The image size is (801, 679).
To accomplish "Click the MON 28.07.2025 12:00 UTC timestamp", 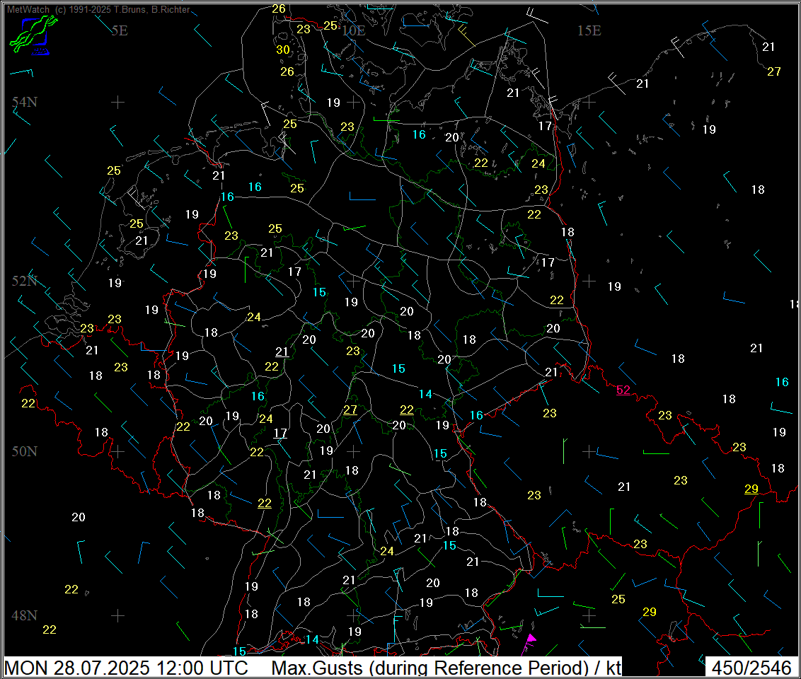I will coord(126,668).
